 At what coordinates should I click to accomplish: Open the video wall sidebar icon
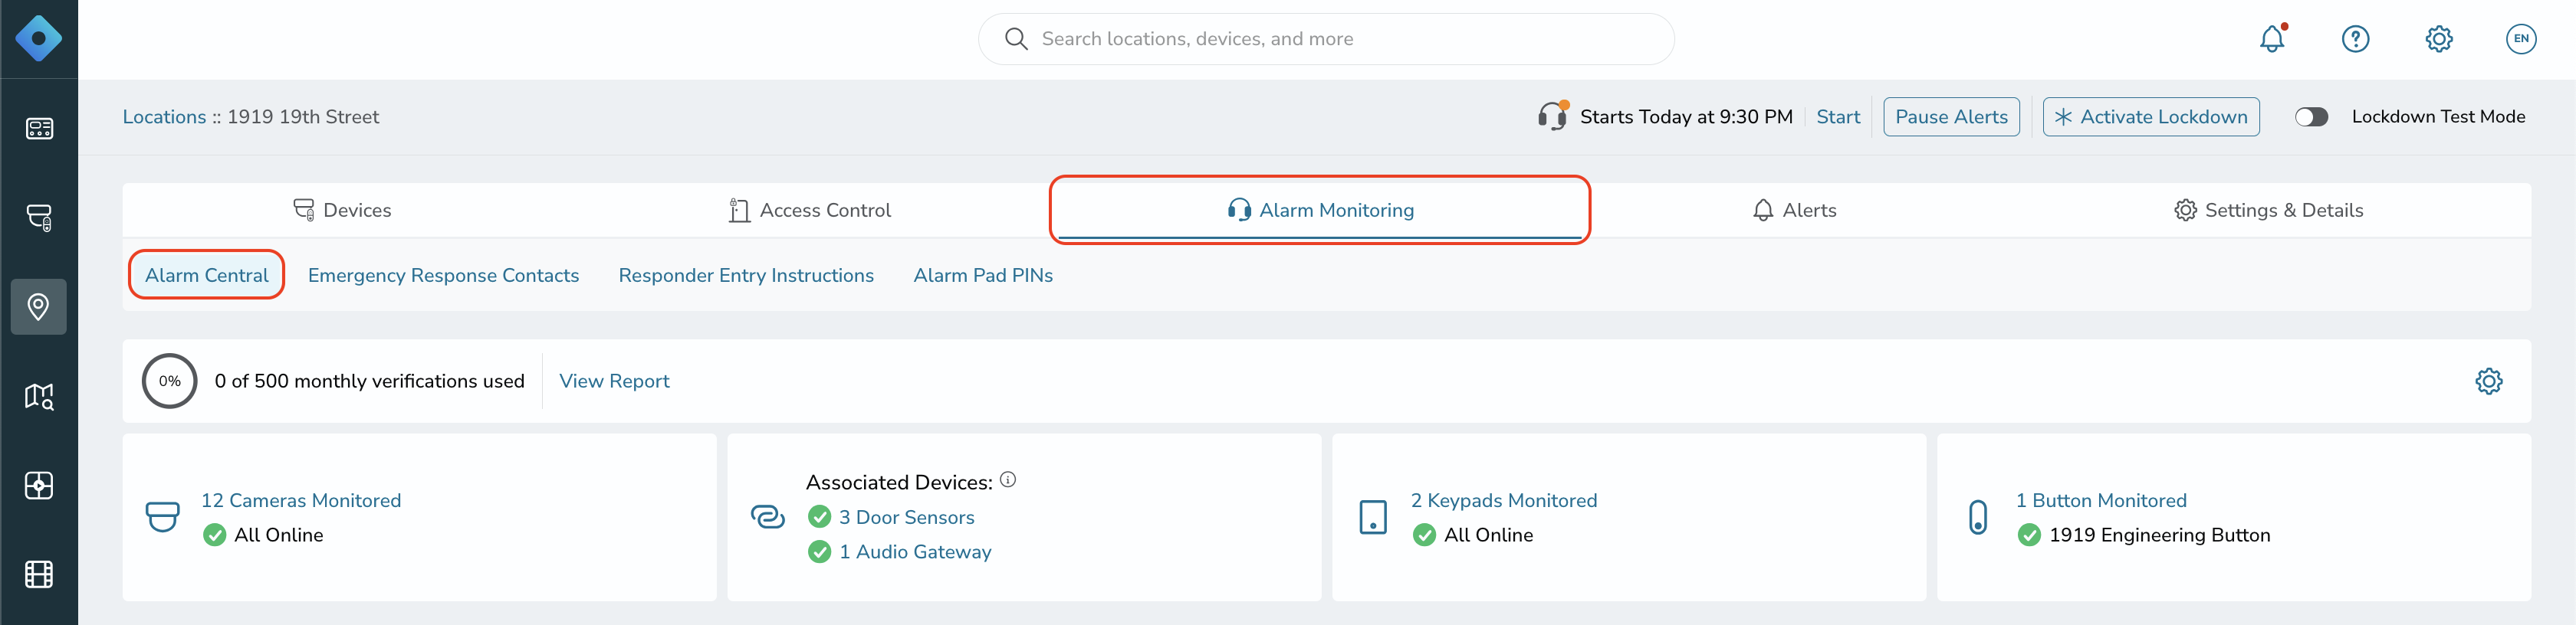(x=39, y=486)
